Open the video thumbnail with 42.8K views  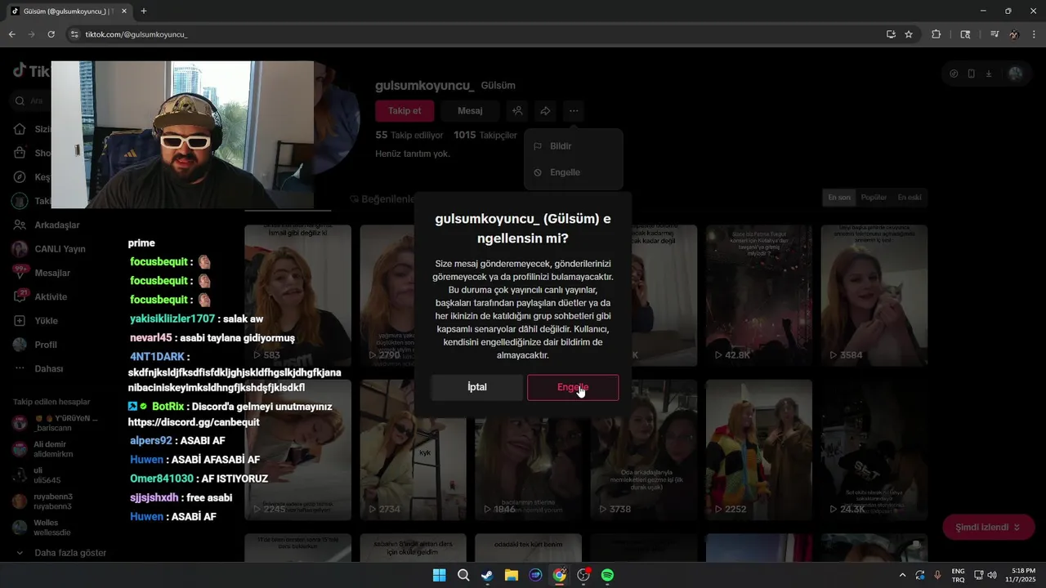tap(758, 295)
